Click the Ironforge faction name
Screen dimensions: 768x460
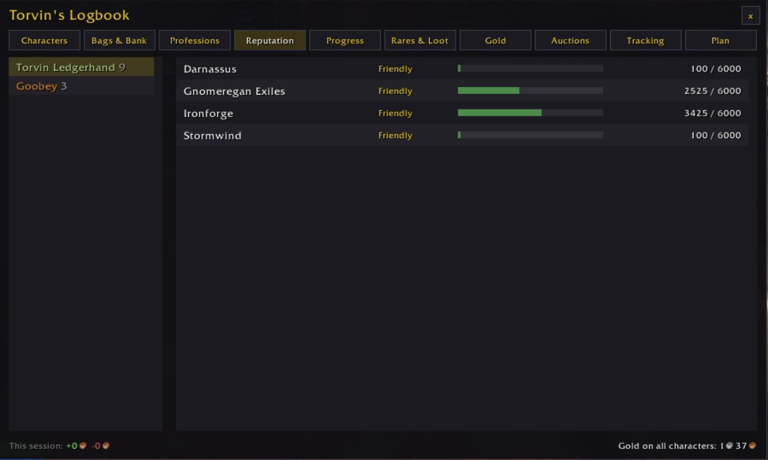pos(208,114)
